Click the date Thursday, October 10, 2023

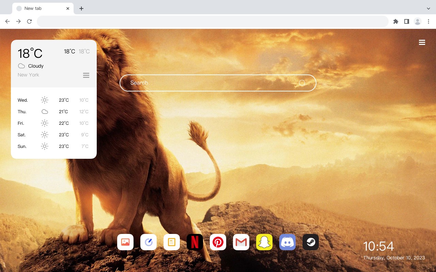pyautogui.click(x=394, y=258)
